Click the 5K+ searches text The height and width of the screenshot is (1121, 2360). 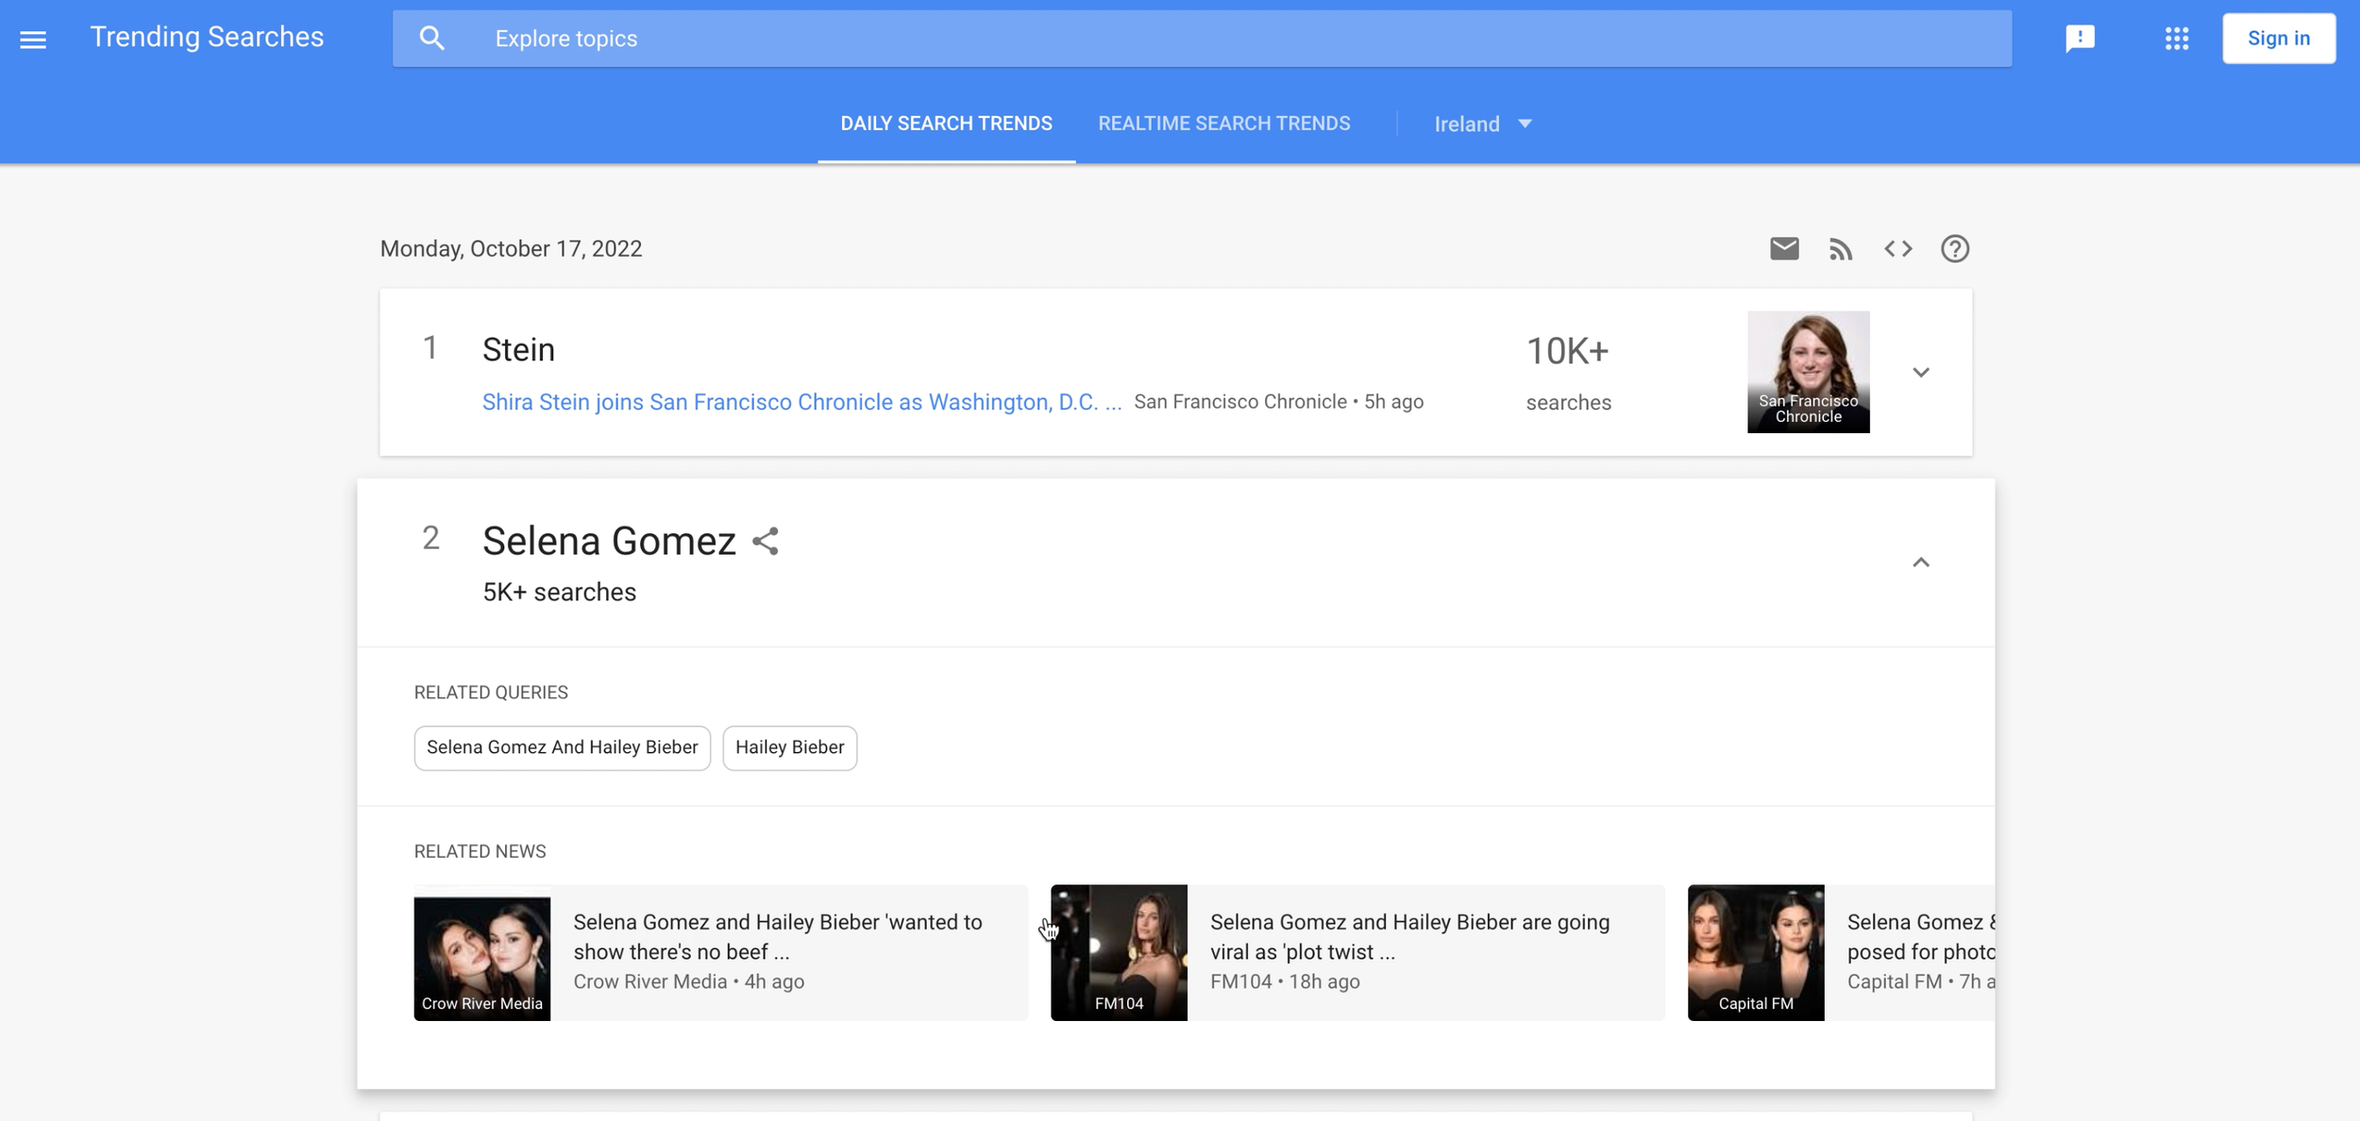point(559,592)
